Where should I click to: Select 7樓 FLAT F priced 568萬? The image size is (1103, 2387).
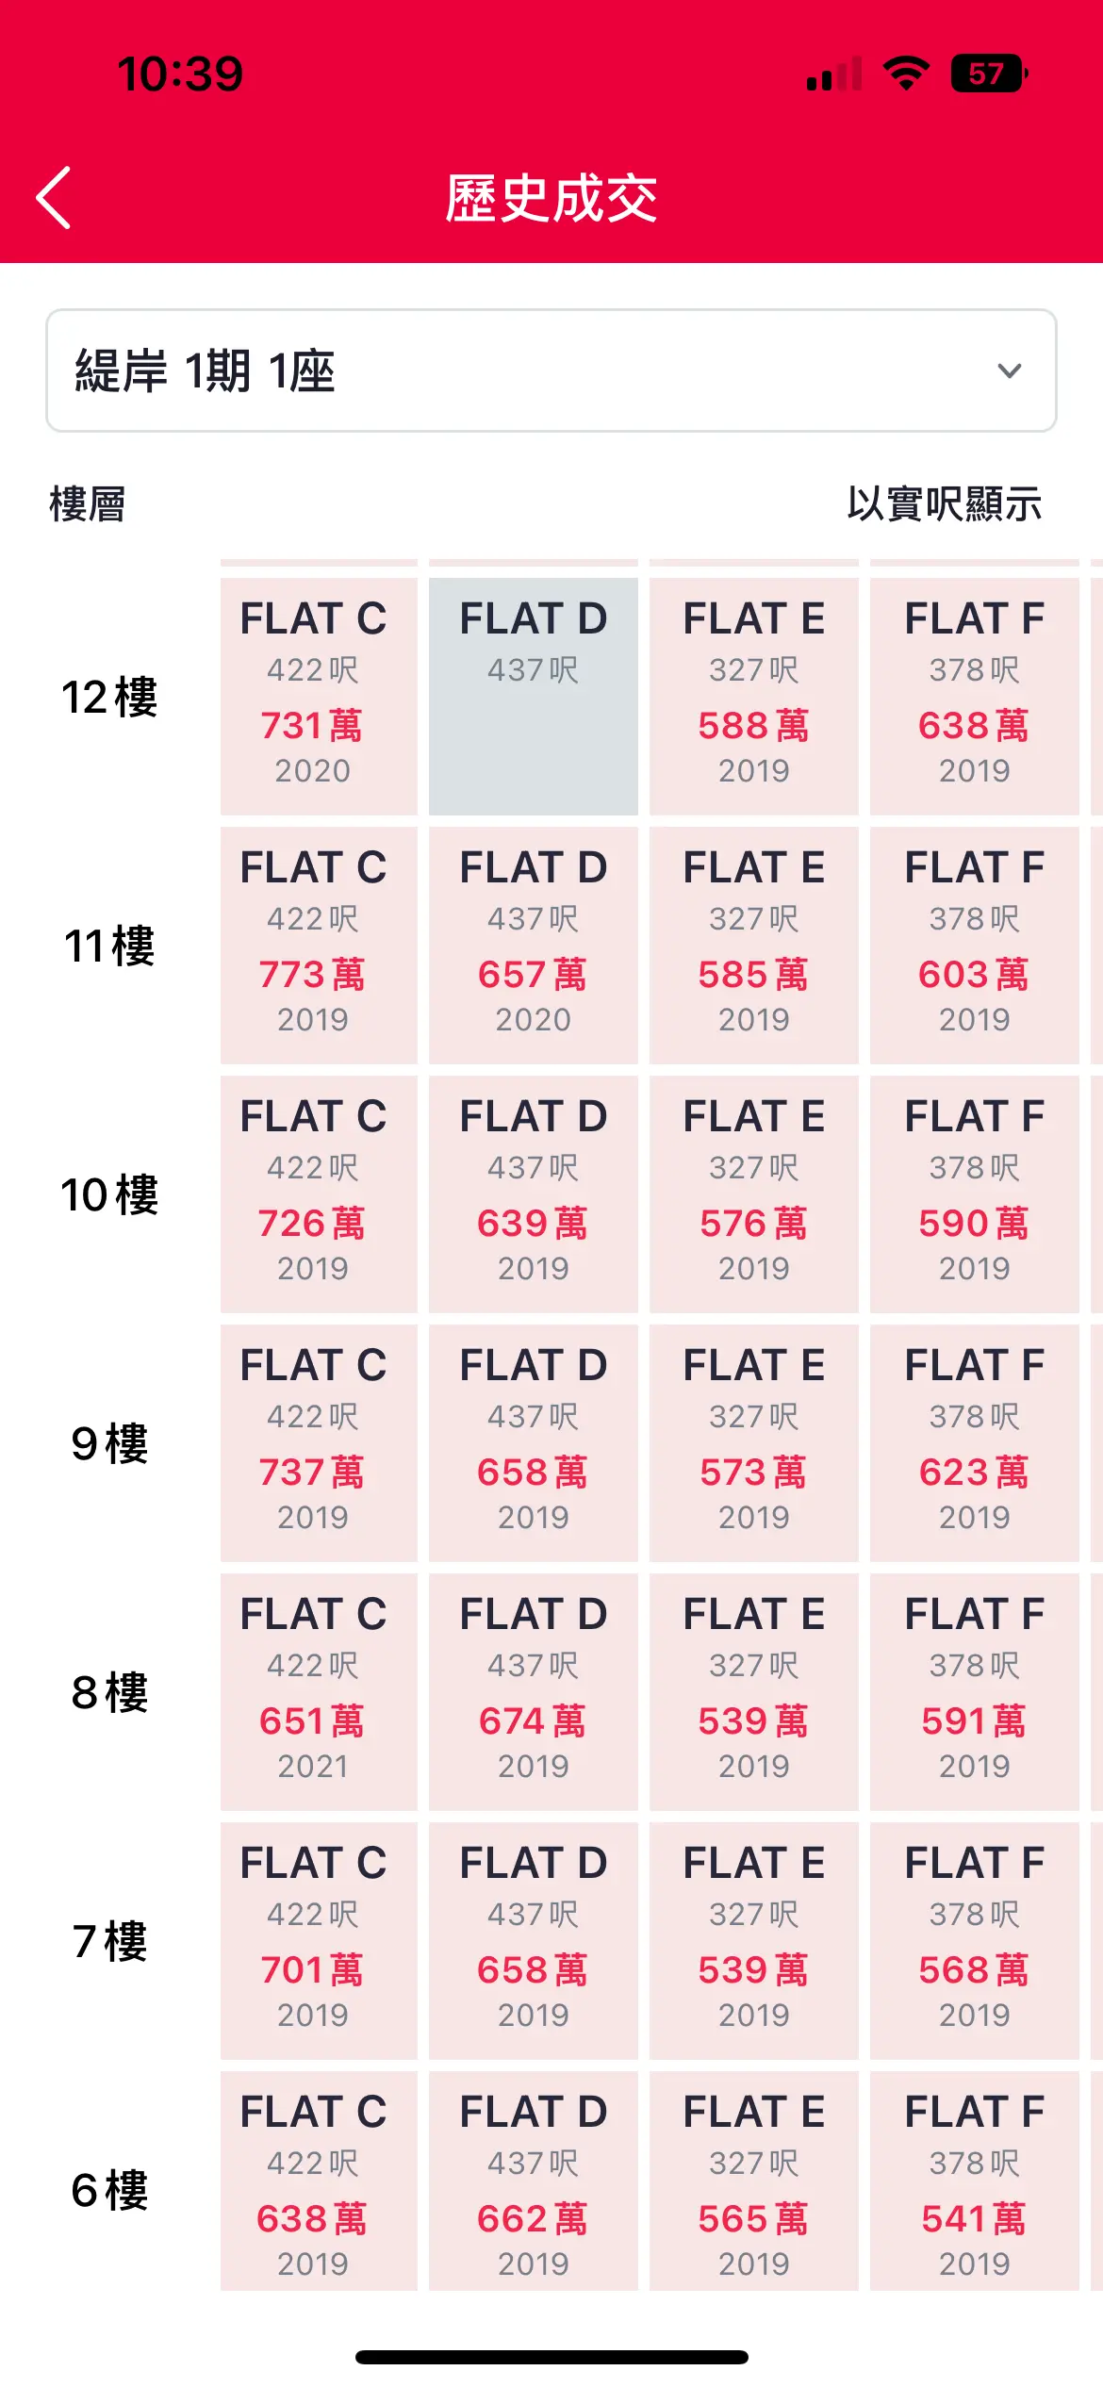pyautogui.click(x=975, y=1941)
